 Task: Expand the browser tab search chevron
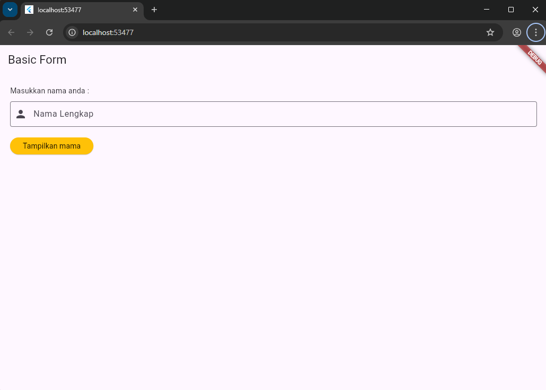(x=10, y=10)
